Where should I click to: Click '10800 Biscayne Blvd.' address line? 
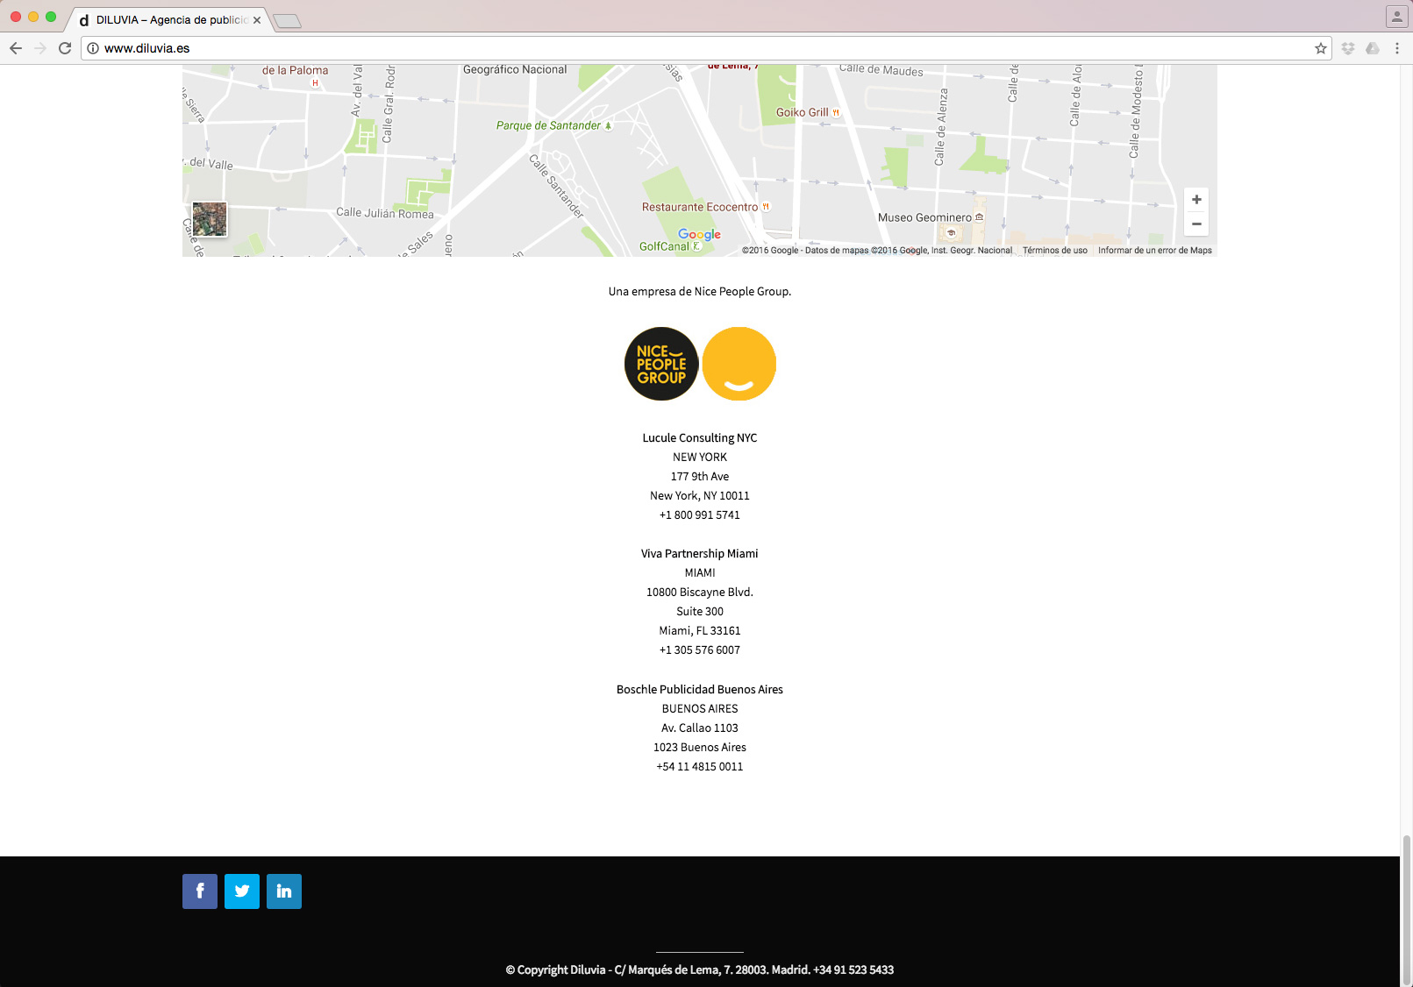(700, 592)
